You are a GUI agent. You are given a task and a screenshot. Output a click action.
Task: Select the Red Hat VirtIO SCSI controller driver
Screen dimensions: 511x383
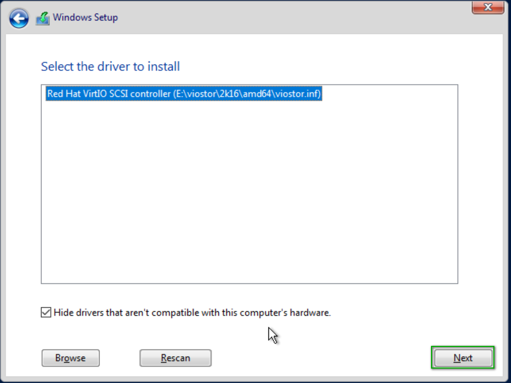click(x=184, y=94)
